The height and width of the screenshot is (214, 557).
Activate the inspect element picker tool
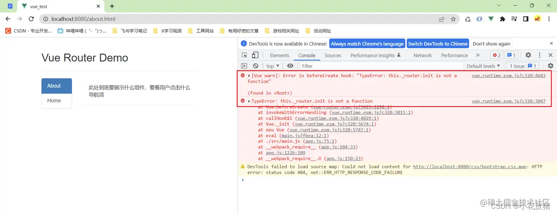coord(245,55)
